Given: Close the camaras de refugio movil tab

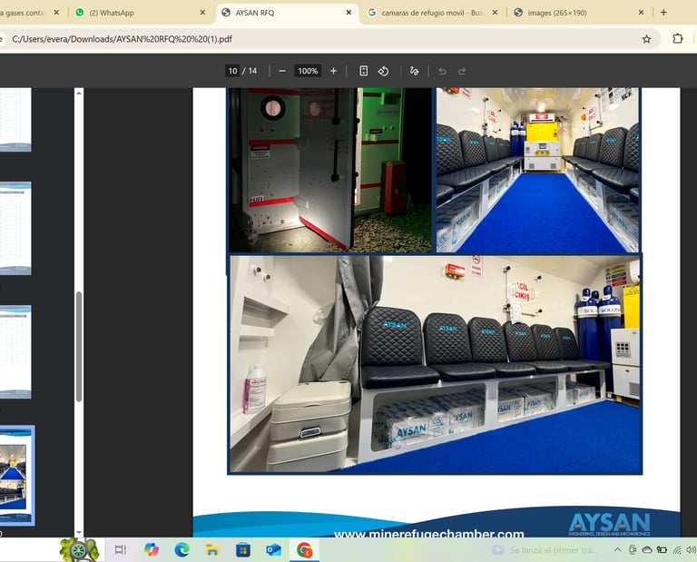Looking at the screenshot, I should point(495,13).
